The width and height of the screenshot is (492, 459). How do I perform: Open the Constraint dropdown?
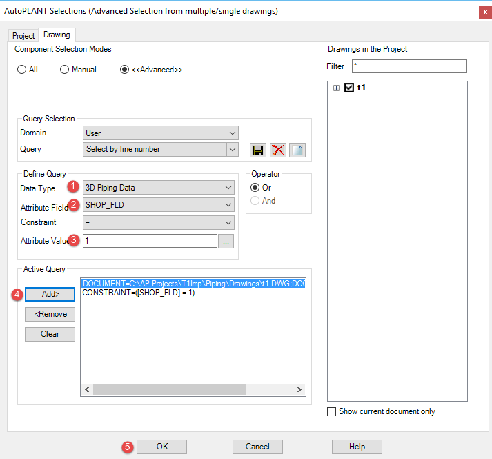pos(159,222)
